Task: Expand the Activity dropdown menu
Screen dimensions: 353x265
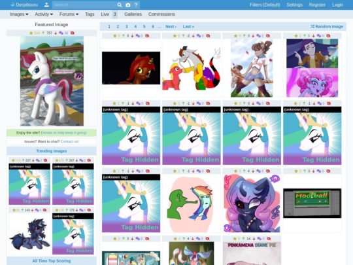Action: pyautogui.click(x=44, y=14)
